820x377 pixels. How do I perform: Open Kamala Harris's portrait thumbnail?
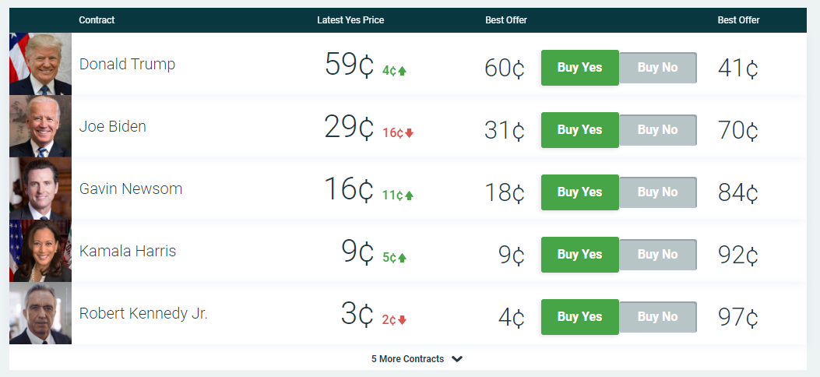[40, 251]
